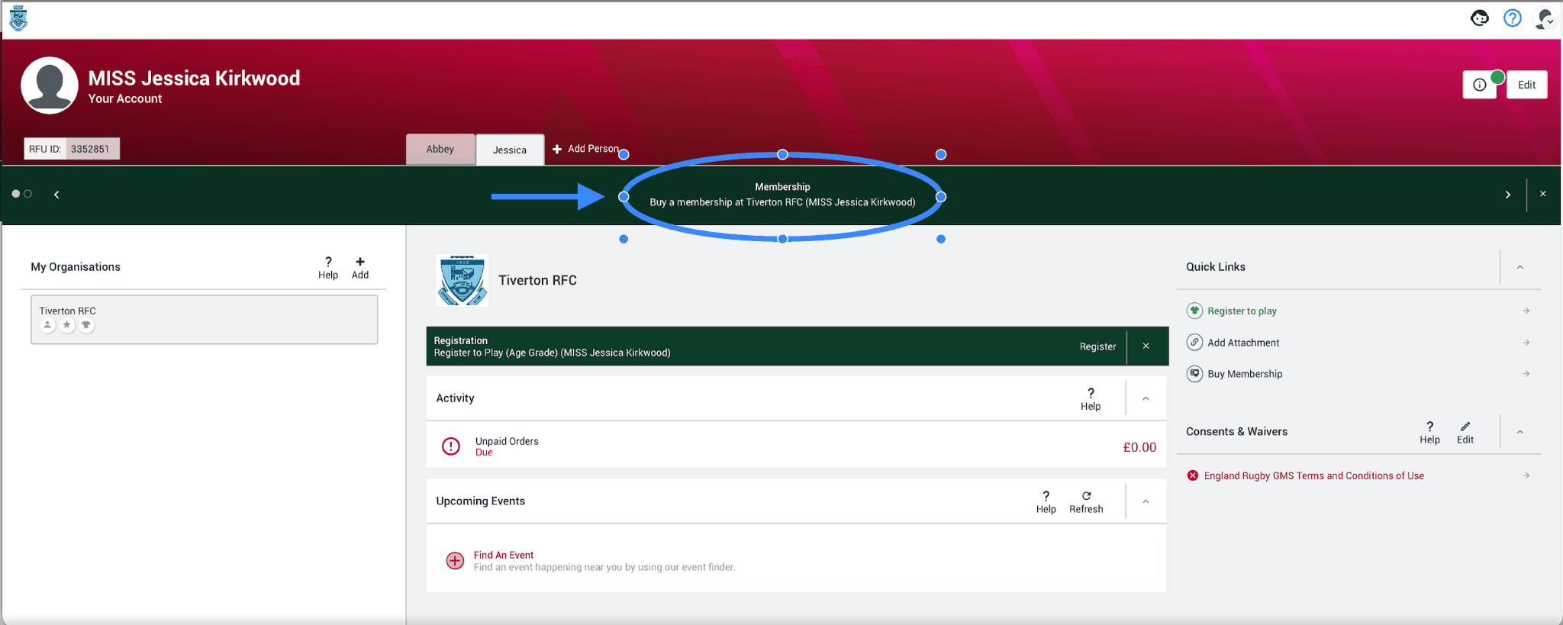The height and width of the screenshot is (625, 1563).
Task: Click the Buy Membership card icon
Action: pos(1194,374)
